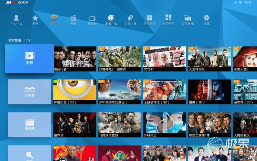Select the 3D电影 channel tile
Screen dimensions: 257x161
pyautogui.click(x=29, y=92)
